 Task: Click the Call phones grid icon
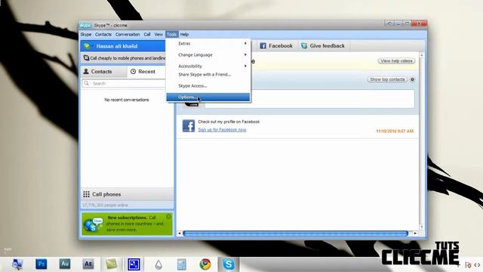click(x=86, y=194)
